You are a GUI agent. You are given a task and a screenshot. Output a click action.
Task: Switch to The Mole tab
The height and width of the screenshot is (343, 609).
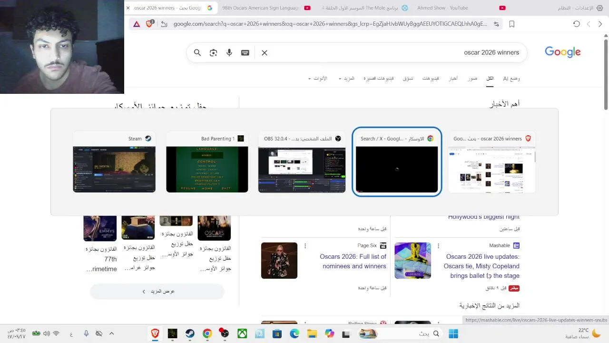coord(364,8)
